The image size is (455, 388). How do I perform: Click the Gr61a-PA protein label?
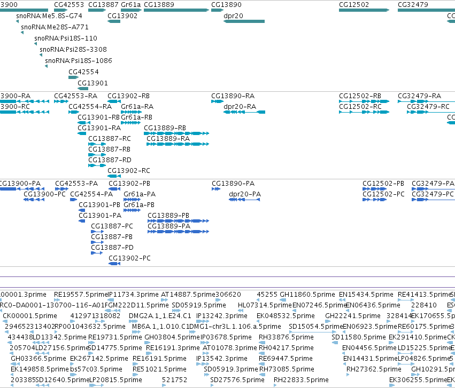[140, 194]
